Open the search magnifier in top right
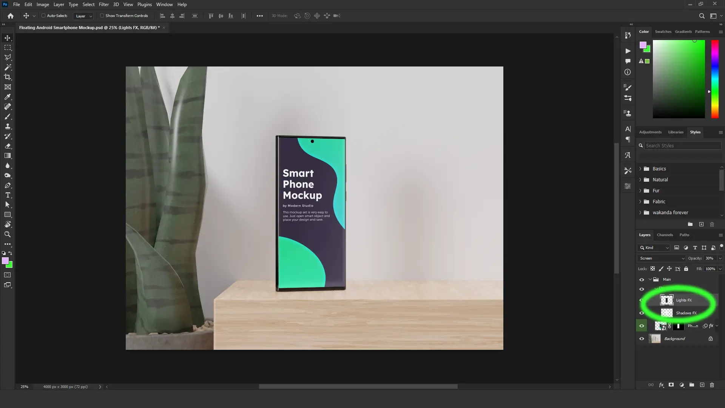The image size is (725, 408). pyautogui.click(x=702, y=16)
